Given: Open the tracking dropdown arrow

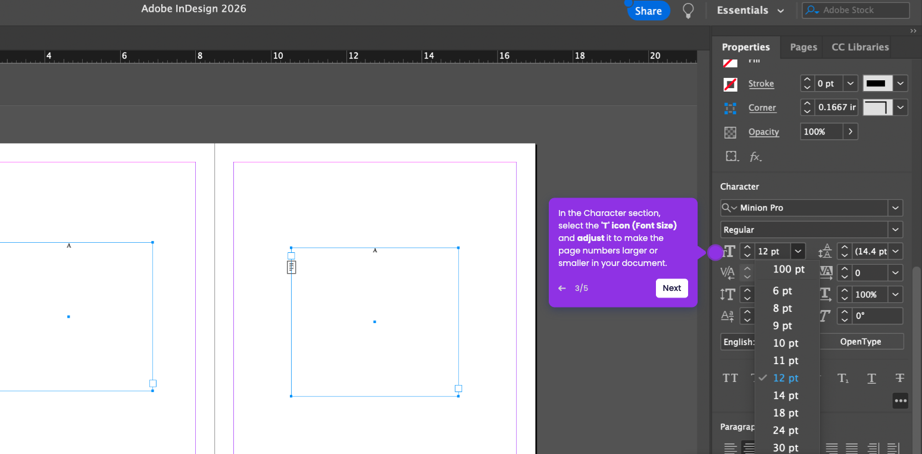Looking at the screenshot, I should pos(896,273).
